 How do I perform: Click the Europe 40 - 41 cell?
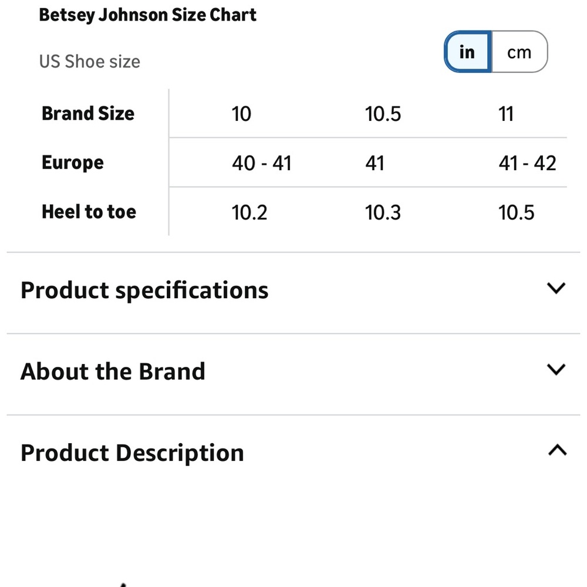[261, 163]
